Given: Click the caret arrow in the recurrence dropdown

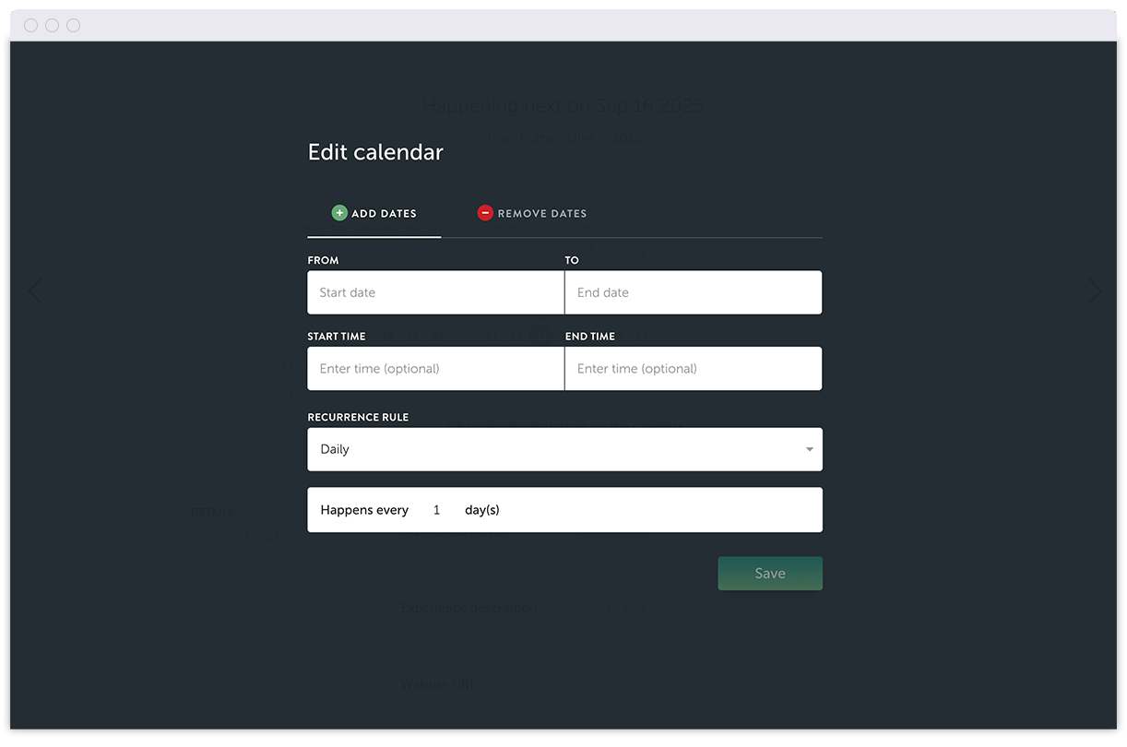Looking at the screenshot, I should click(x=809, y=450).
